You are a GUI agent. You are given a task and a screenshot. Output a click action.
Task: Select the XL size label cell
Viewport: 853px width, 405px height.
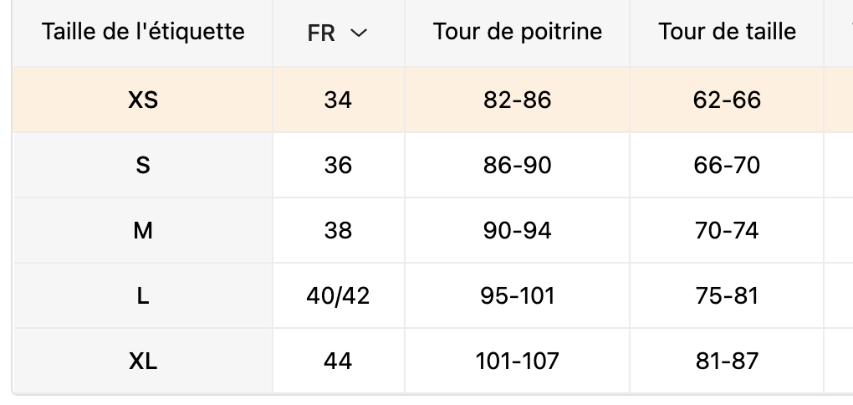[x=143, y=361]
